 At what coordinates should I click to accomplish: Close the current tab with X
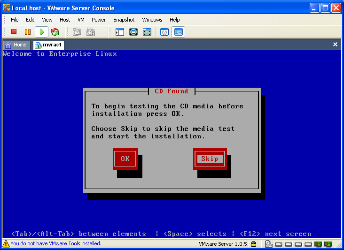point(335,45)
